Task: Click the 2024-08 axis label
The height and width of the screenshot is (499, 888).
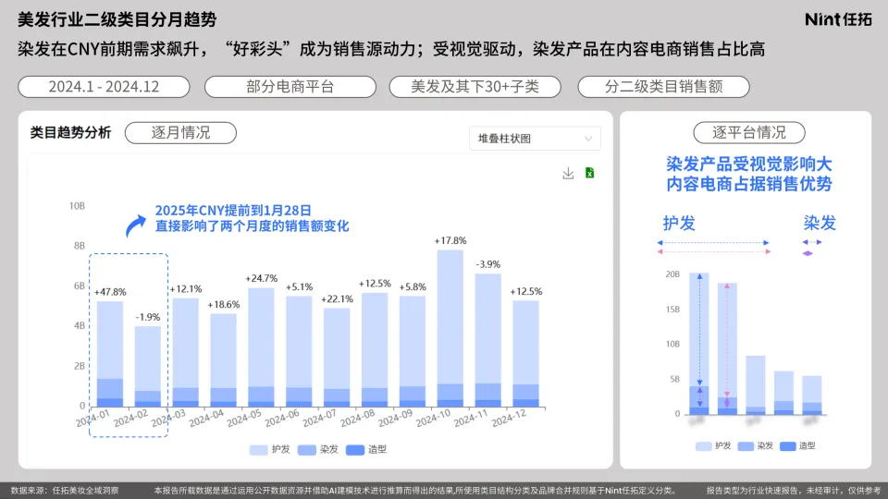Action: (x=357, y=418)
